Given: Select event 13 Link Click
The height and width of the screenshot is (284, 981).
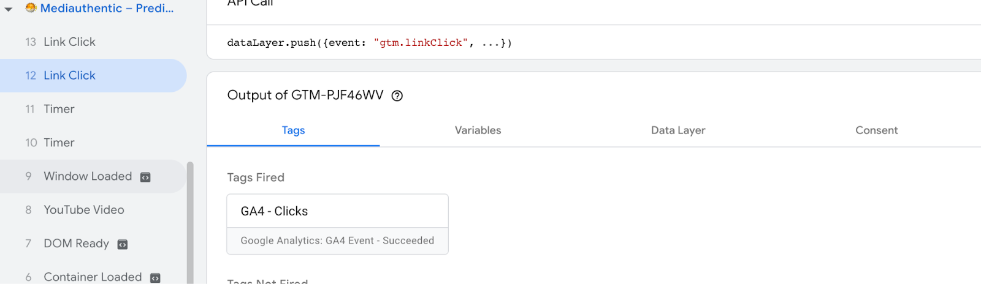Looking at the screenshot, I should (x=69, y=42).
